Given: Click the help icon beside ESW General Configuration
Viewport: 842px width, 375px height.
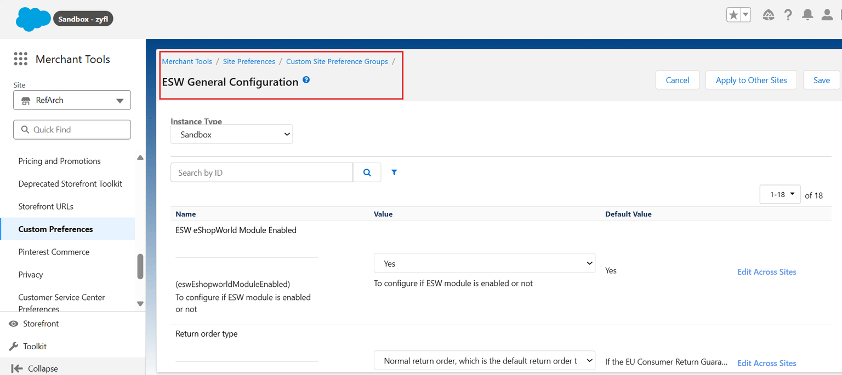Looking at the screenshot, I should click(x=306, y=80).
